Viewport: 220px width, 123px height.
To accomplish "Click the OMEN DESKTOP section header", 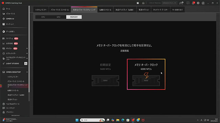I will (13, 72).
